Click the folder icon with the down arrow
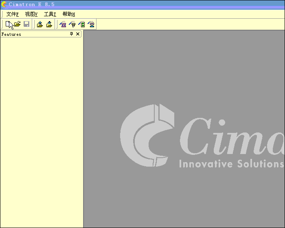 pos(49,24)
